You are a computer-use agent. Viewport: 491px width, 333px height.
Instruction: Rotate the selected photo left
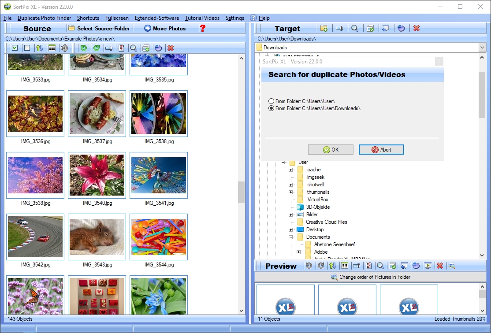click(x=84, y=48)
